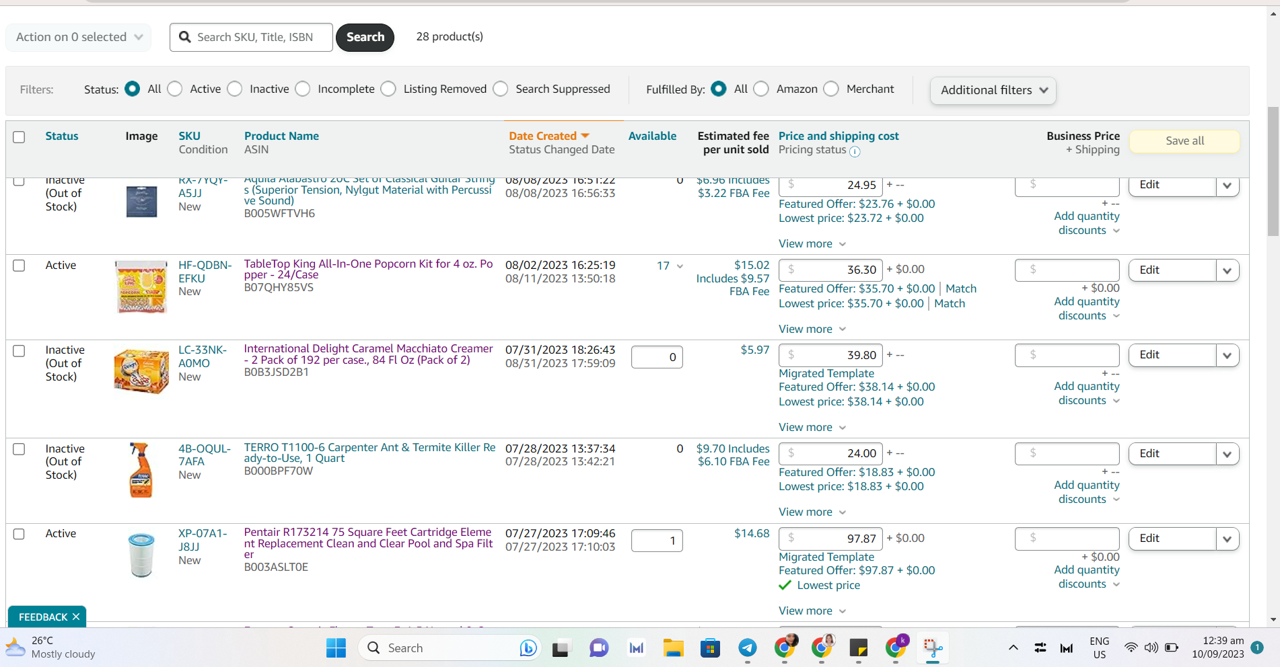
Task: Click Match next to Featured Offer $35.70
Action: point(961,288)
